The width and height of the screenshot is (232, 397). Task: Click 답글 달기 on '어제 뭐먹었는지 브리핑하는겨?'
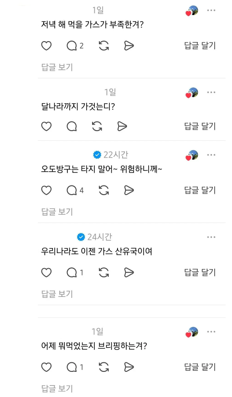point(200,367)
